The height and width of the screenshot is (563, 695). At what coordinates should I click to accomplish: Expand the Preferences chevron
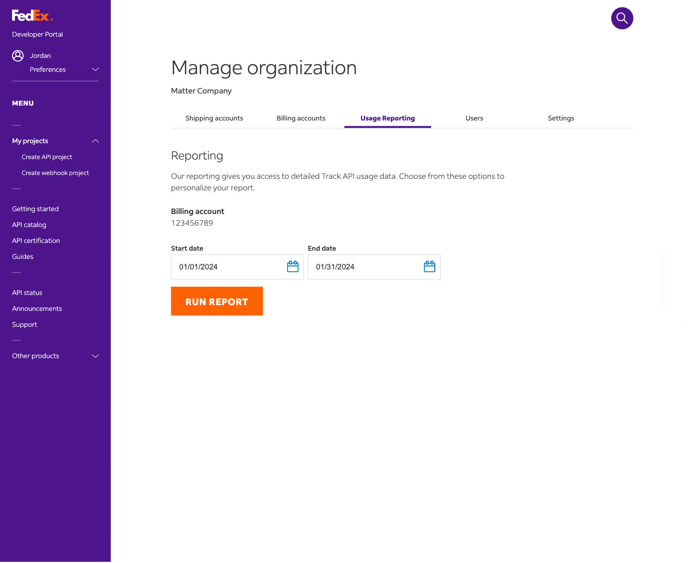click(96, 69)
